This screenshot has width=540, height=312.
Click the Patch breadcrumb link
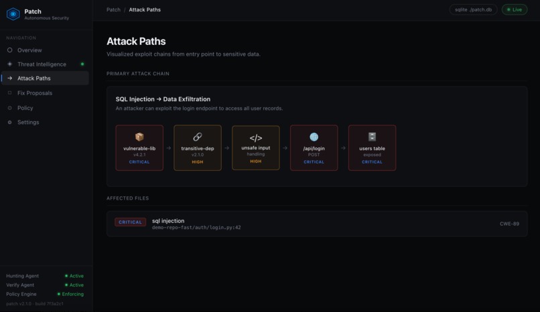coord(113,9)
